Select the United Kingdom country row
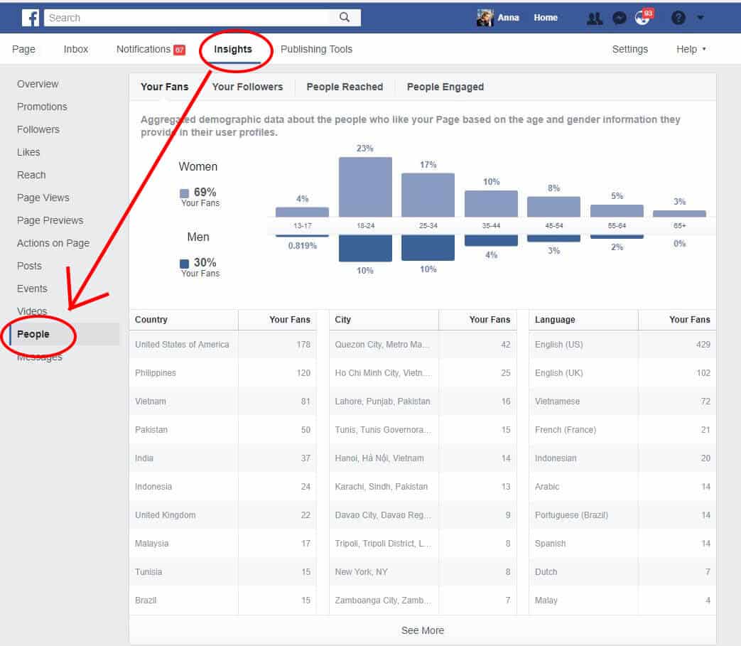Screen dimensions: 741x646 pos(222,515)
